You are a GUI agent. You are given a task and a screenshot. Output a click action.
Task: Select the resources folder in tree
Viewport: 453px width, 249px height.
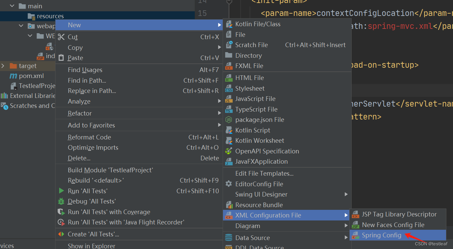pyautogui.click(x=97, y=16)
